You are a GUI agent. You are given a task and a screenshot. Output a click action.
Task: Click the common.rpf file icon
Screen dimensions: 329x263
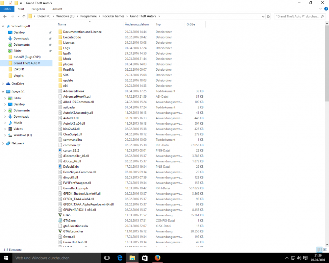[60, 145]
